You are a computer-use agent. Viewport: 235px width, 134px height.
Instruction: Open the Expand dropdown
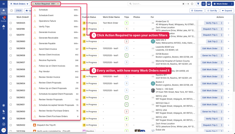(227, 11)
